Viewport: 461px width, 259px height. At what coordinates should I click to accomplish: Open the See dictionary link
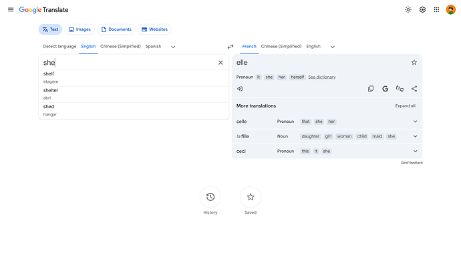tap(322, 77)
